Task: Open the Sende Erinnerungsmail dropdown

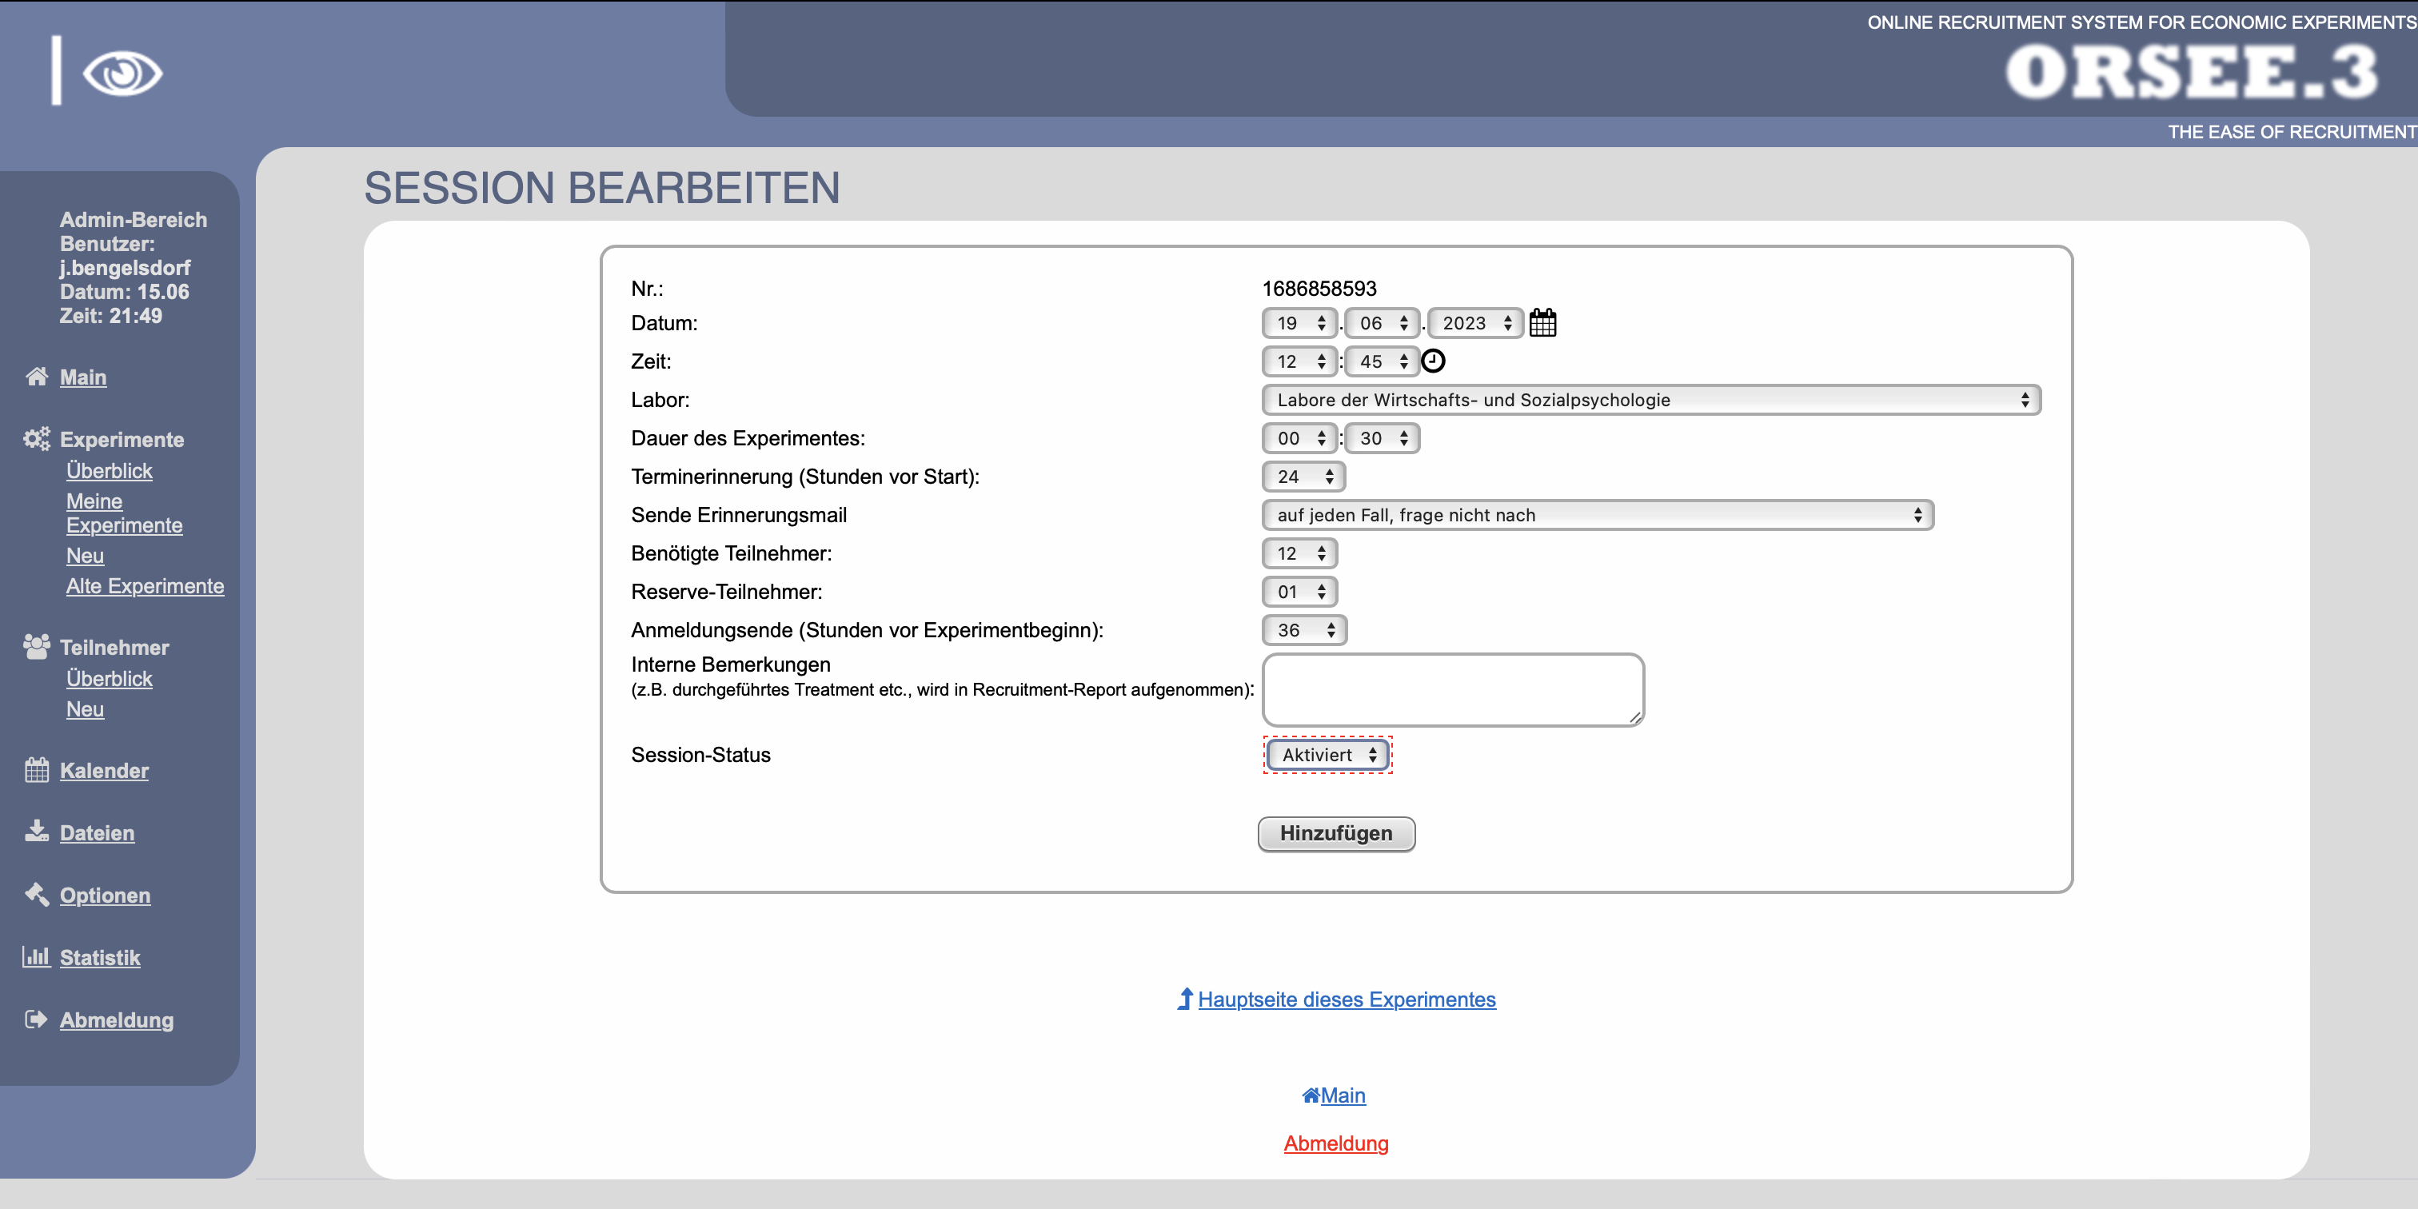Action: [1597, 515]
